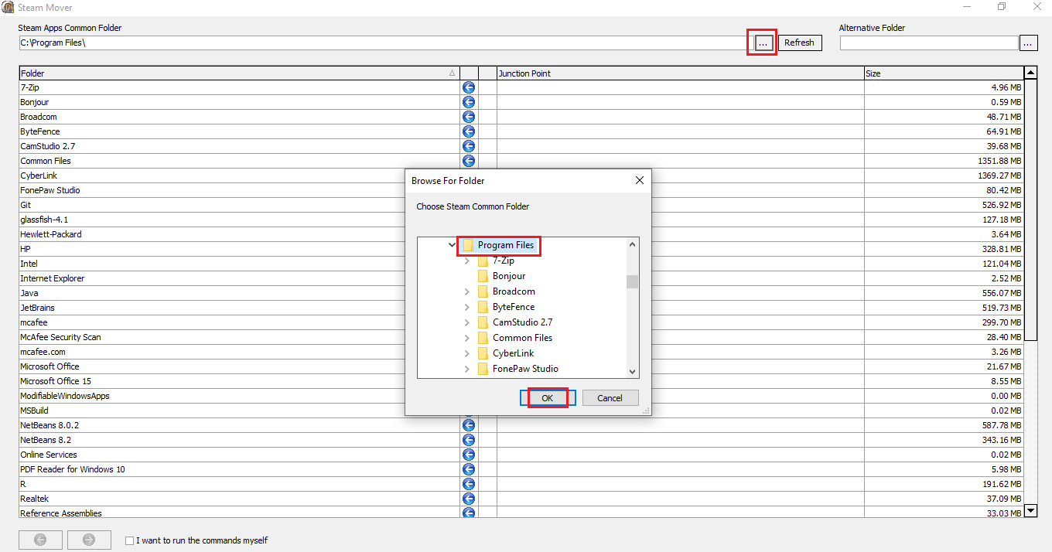Click the Size column header

pyautogui.click(x=944, y=73)
